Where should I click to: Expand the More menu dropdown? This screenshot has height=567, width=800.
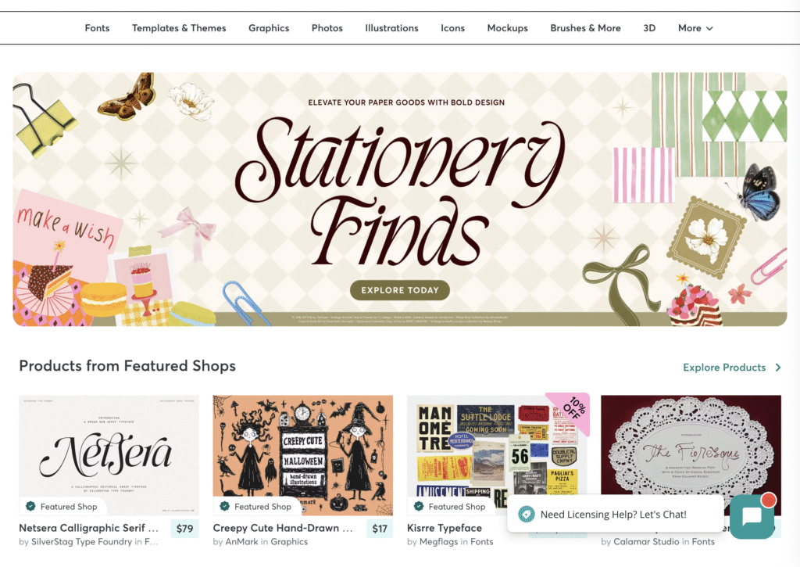[x=695, y=28]
